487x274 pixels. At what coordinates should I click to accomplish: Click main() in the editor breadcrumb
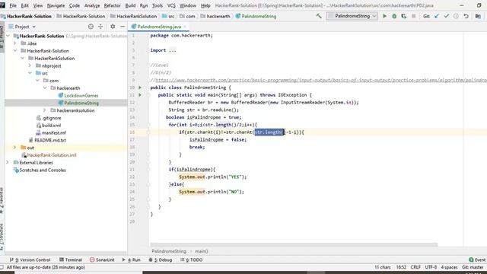point(201,251)
